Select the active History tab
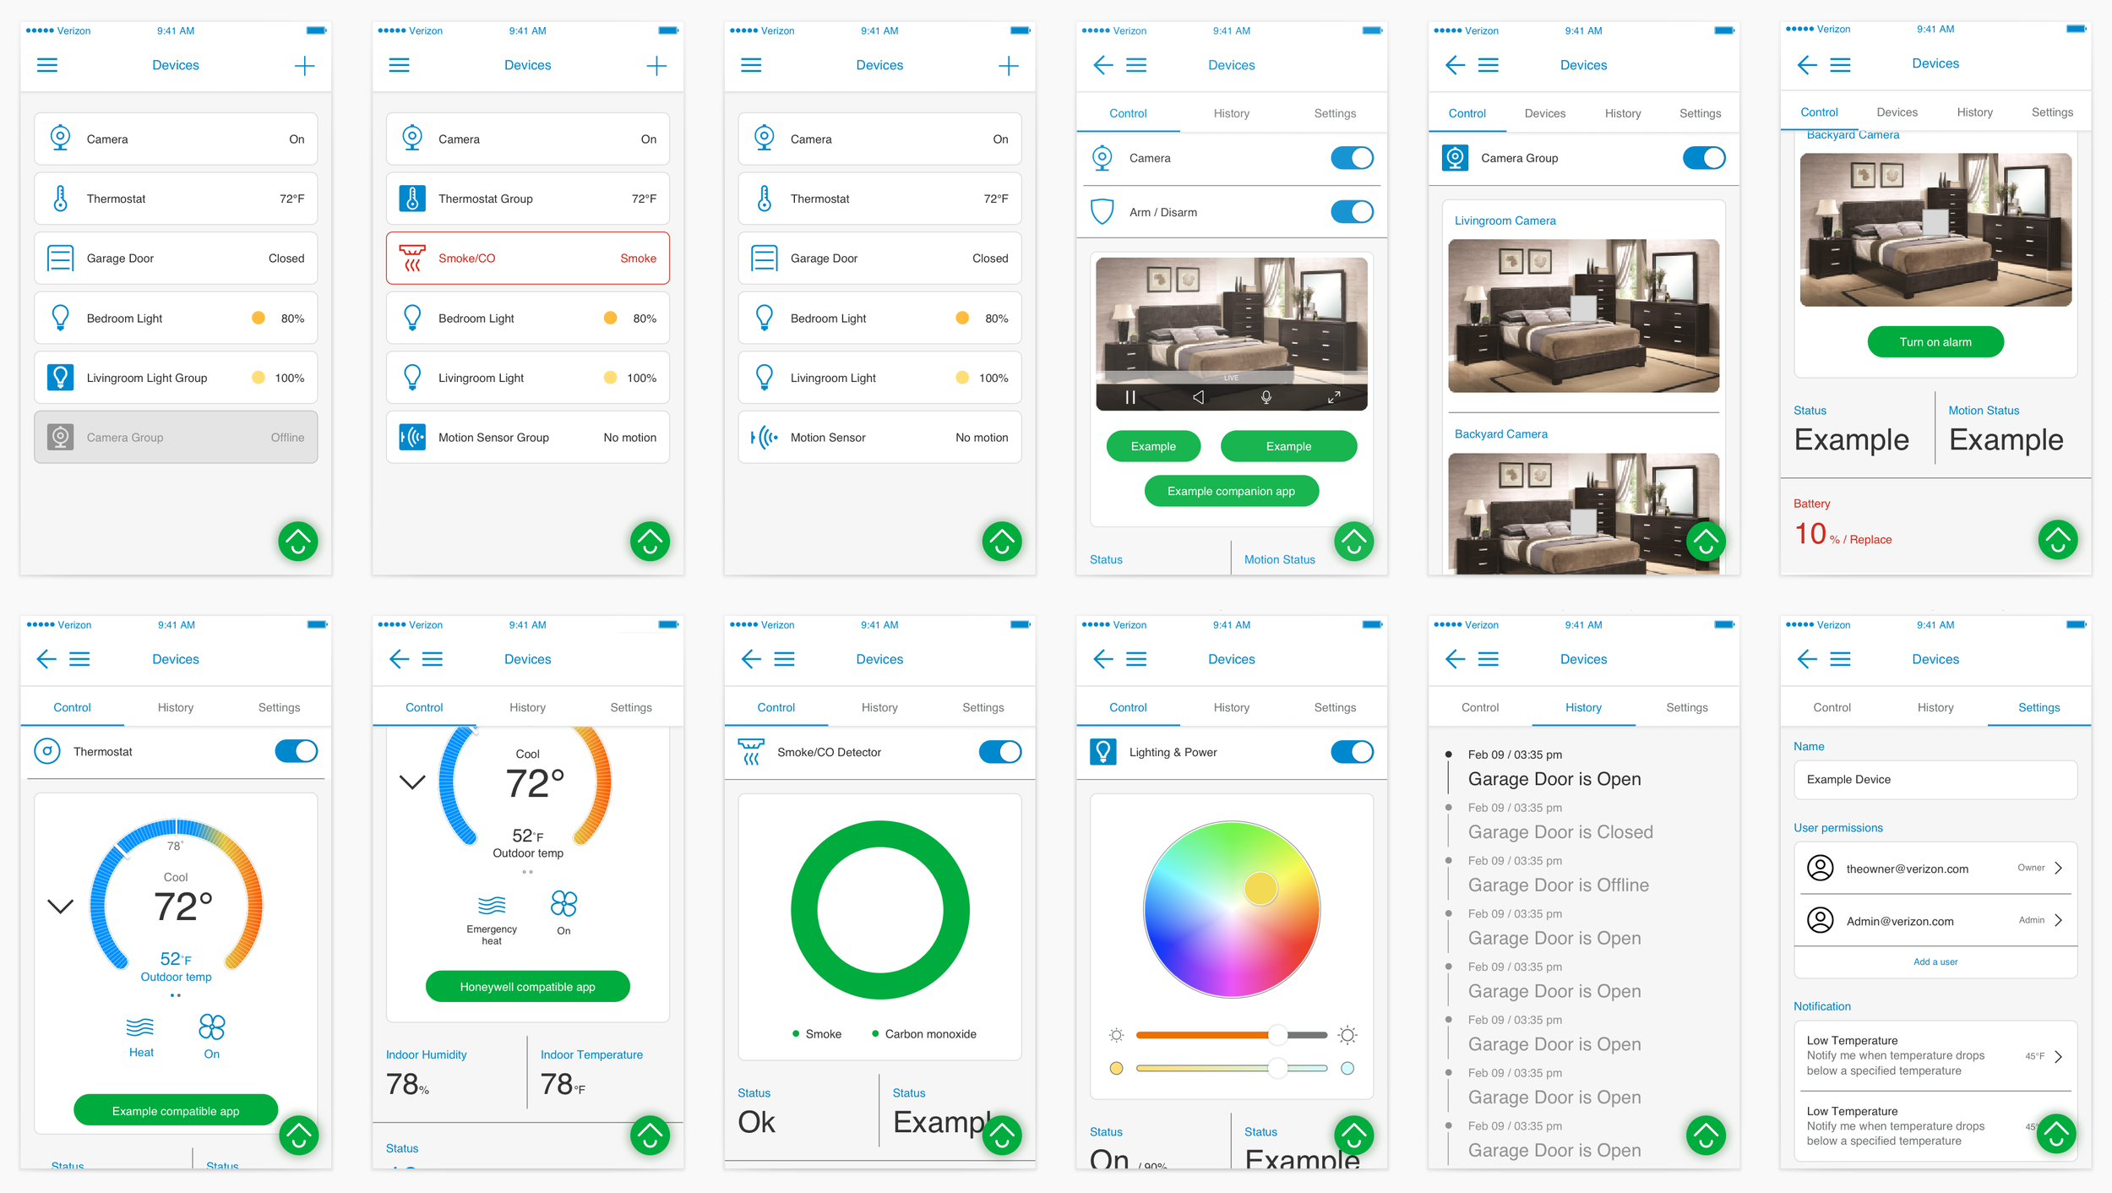The image size is (2112, 1193). pyautogui.click(x=1583, y=708)
